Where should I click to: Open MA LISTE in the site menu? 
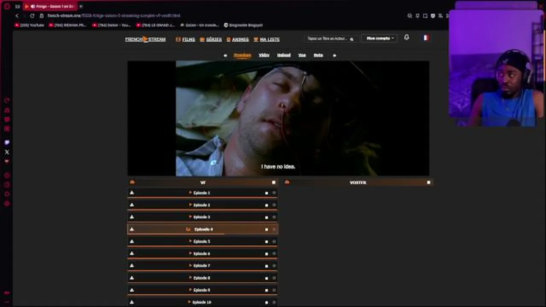(x=267, y=39)
